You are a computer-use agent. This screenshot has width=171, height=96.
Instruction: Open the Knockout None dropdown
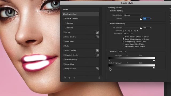[128, 34]
